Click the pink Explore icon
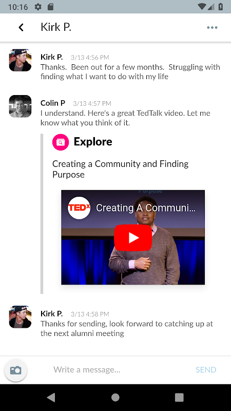This screenshot has height=411, width=231. (x=61, y=142)
